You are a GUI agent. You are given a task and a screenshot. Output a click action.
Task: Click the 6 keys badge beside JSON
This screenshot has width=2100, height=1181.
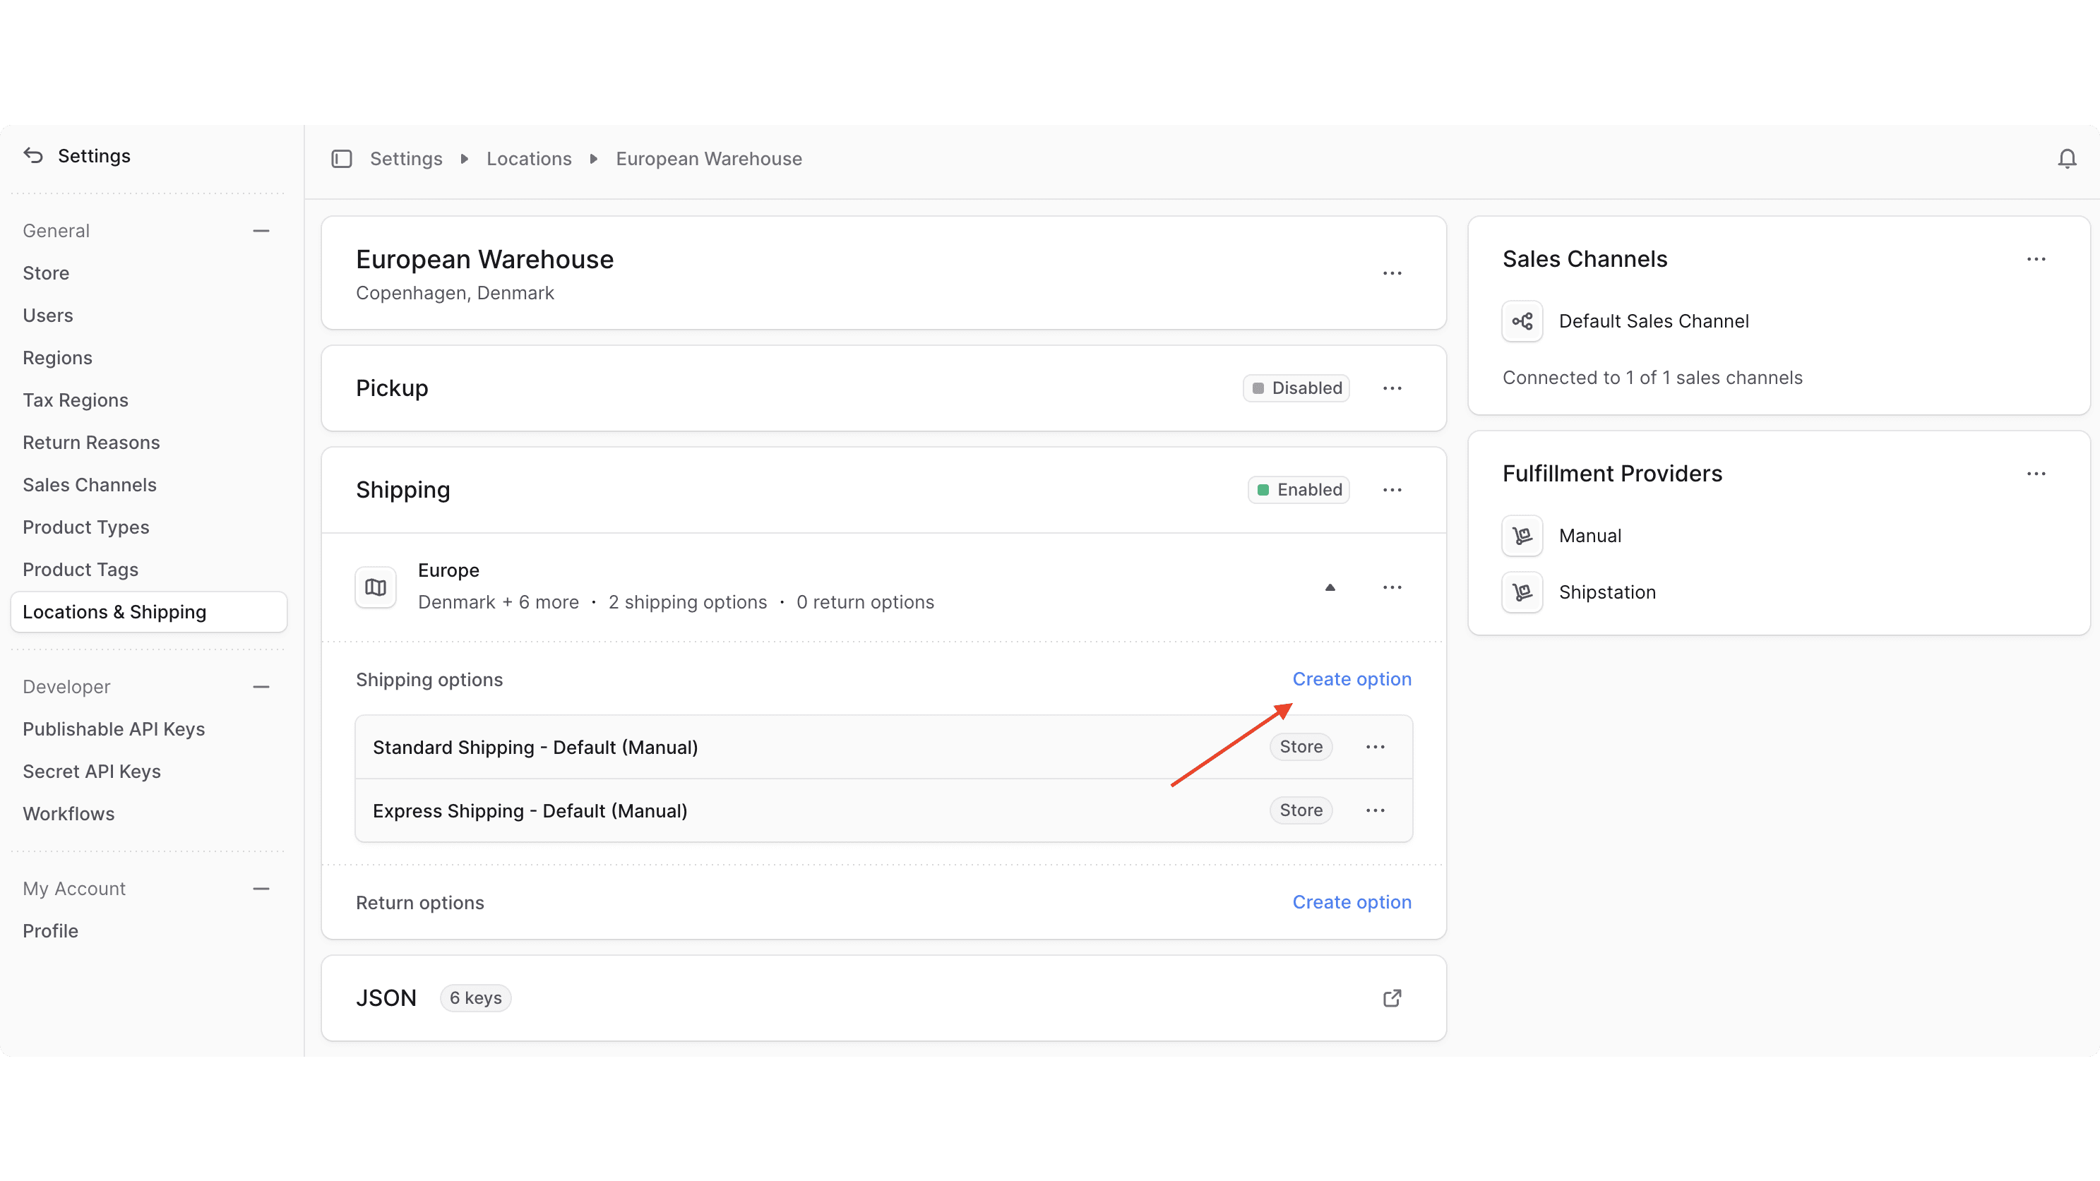click(x=475, y=997)
